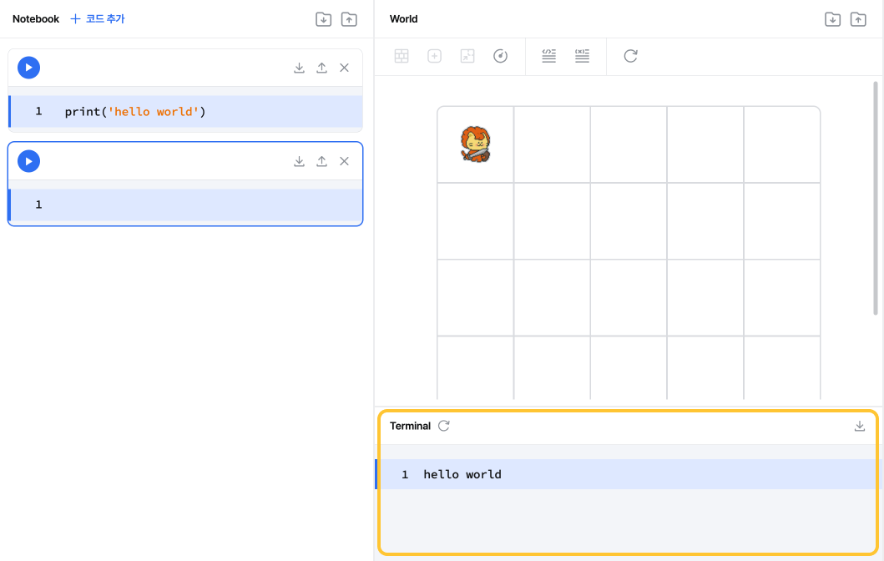Delete the first code cell

click(x=345, y=68)
